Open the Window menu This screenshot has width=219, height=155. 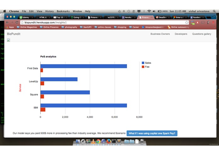tap(77, 11)
